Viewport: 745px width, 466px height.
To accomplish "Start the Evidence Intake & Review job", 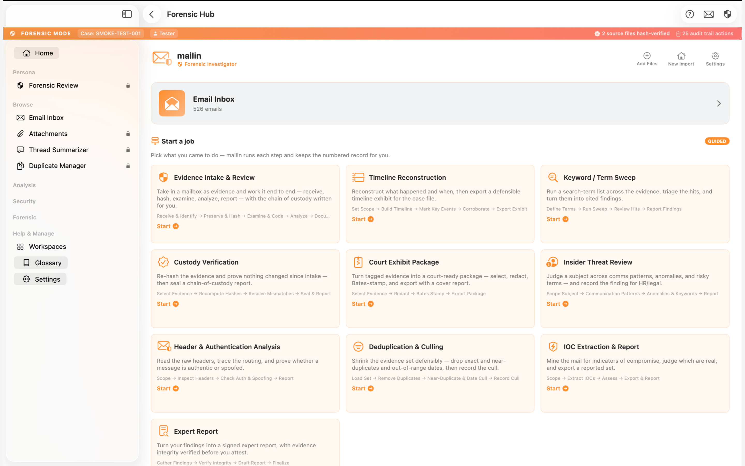I will tap(168, 226).
